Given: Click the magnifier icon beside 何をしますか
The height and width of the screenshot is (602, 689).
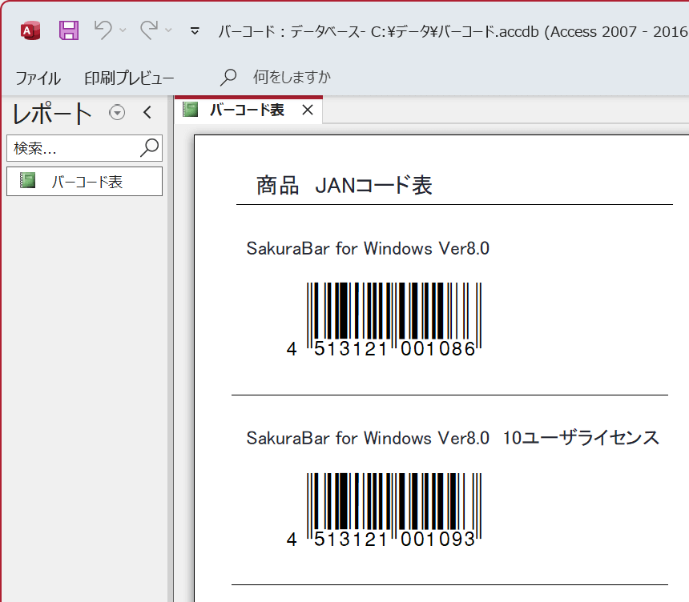Looking at the screenshot, I should (x=228, y=77).
